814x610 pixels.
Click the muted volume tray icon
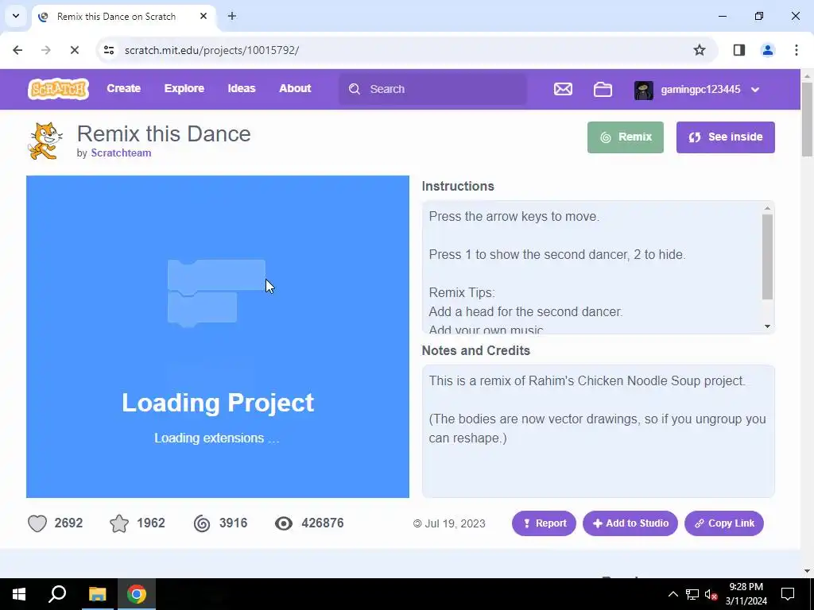click(x=711, y=594)
